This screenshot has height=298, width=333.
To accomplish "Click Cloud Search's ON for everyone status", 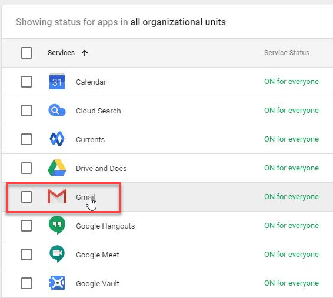I will point(291,111).
